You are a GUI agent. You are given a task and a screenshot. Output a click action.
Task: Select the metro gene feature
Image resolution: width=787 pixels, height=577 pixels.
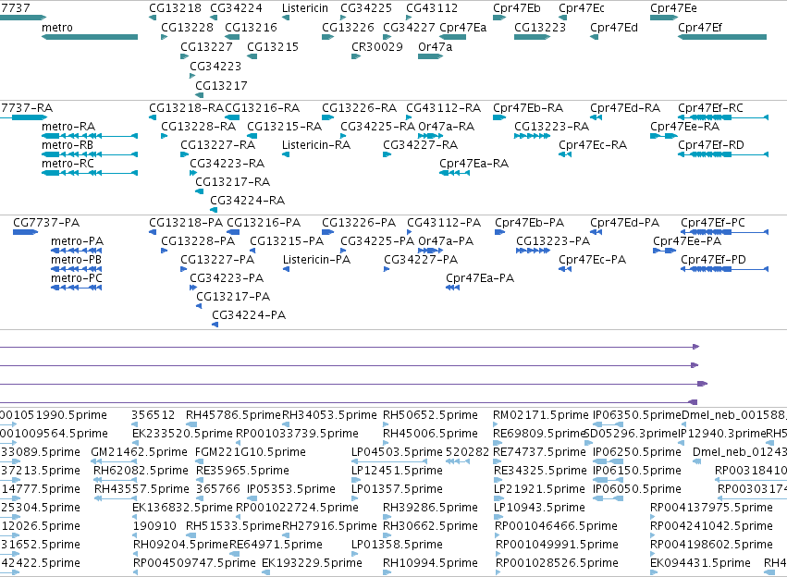click(90, 37)
